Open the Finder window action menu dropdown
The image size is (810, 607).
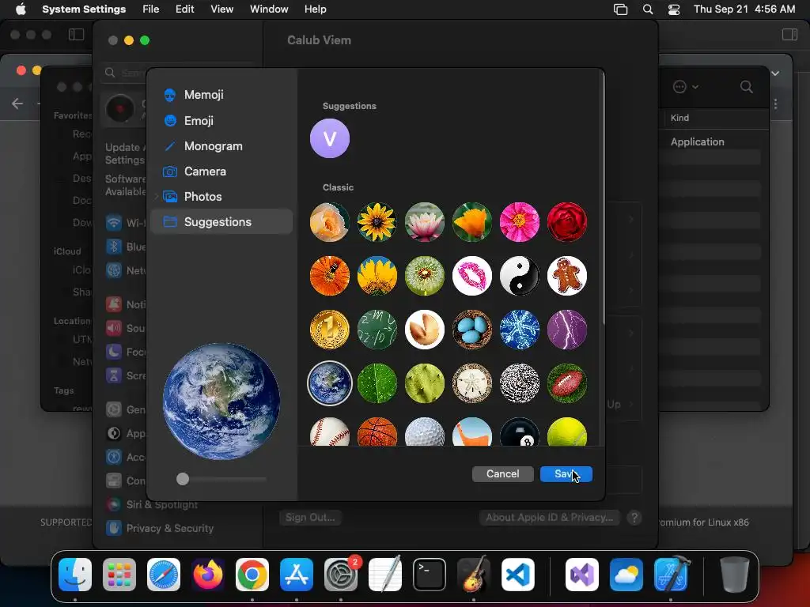(686, 87)
